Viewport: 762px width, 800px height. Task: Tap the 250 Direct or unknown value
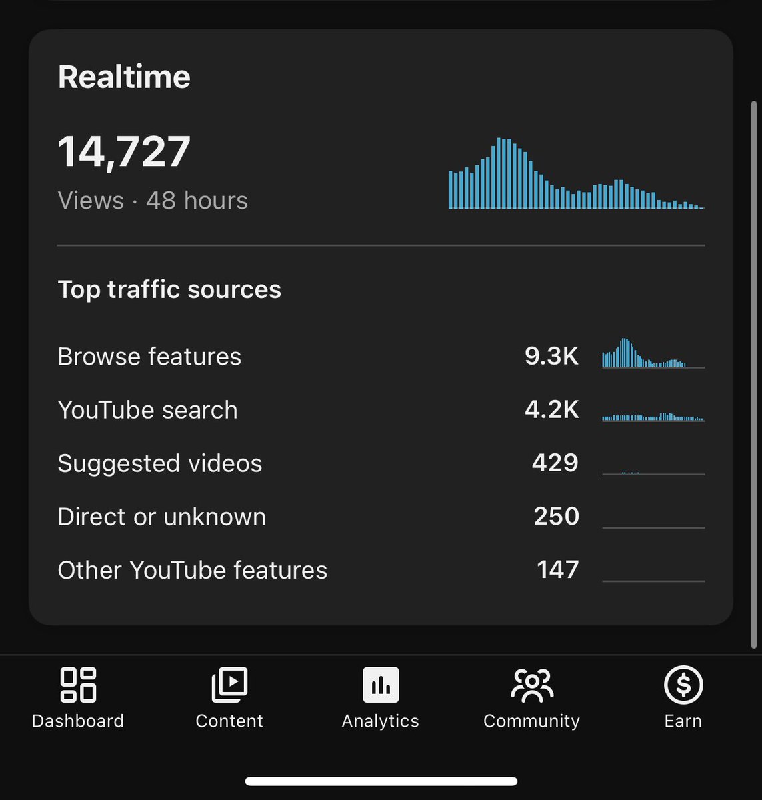557,516
